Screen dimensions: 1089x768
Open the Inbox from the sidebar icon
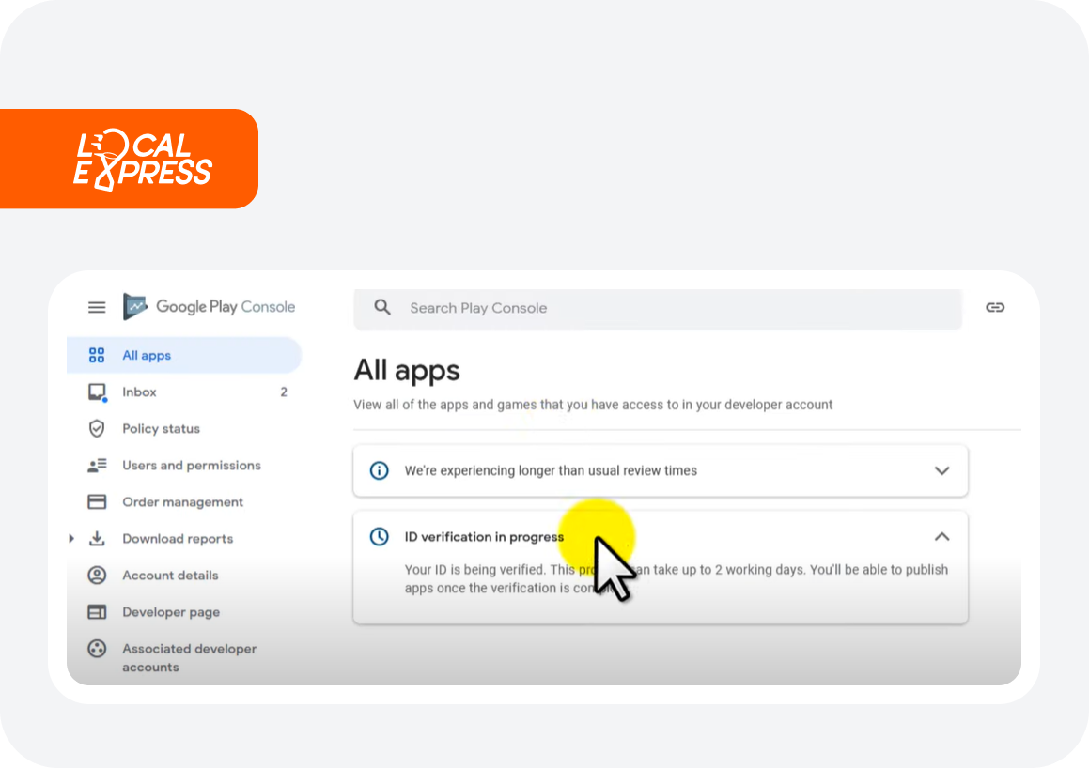coord(97,392)
